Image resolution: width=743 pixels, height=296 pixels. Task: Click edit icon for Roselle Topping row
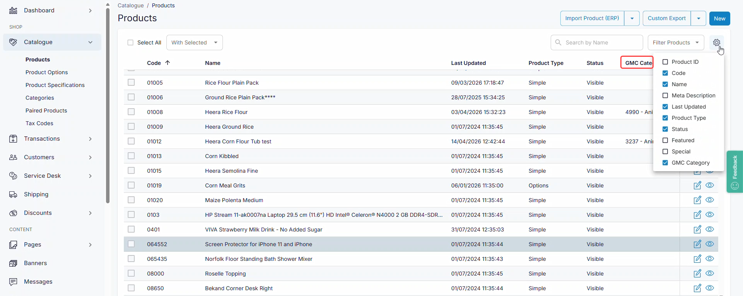(x=697, y=274)
